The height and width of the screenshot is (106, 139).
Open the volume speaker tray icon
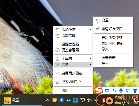click(x=89, y=100)
